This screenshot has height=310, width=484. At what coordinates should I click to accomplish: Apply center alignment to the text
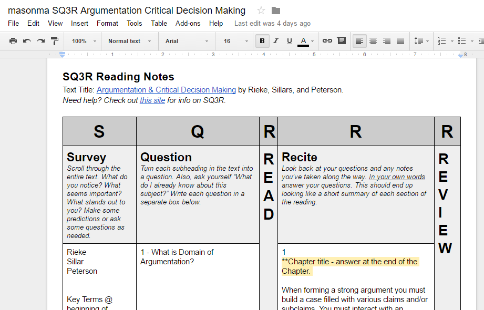coord(373,40)
